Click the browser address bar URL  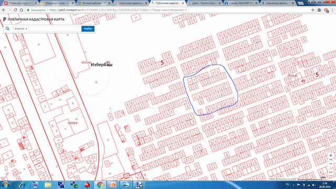point(118,10)
